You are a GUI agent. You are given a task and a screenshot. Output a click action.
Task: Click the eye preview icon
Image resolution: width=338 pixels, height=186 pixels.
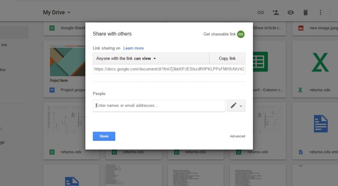coord(291,12)
